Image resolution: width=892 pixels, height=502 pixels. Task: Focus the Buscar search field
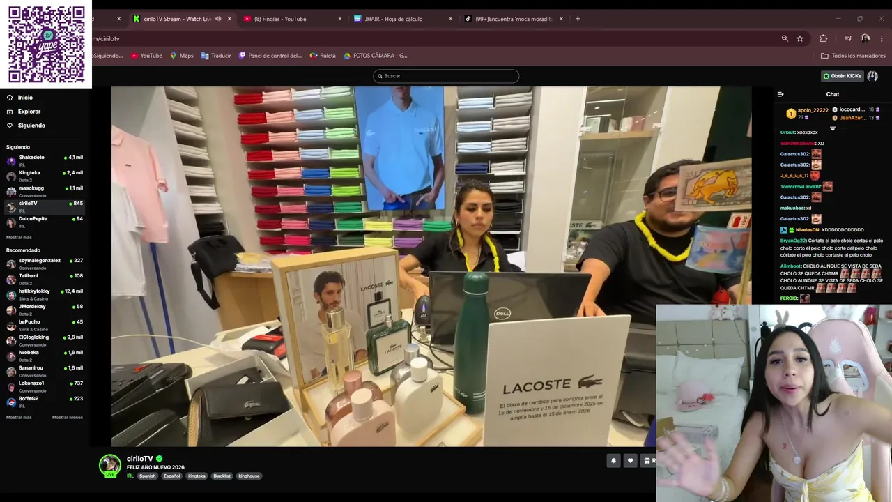[446, 76]
